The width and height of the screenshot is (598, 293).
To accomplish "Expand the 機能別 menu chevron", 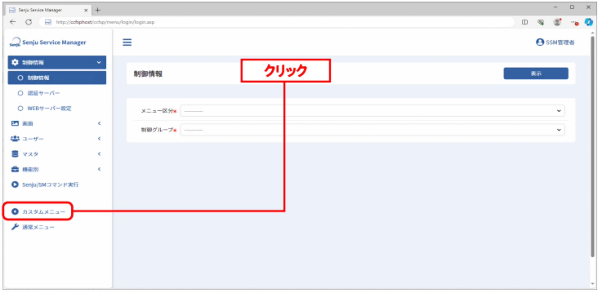I will 99,169.
